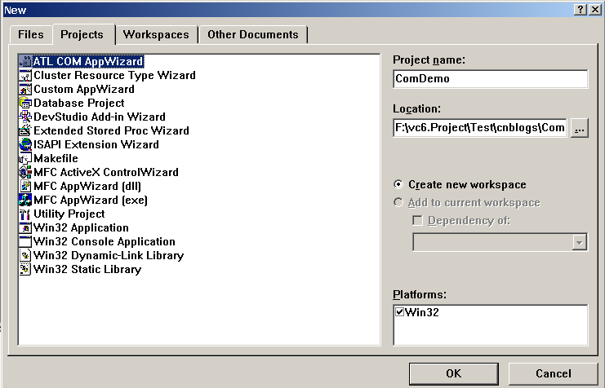The width and height of the screenshot is (605, 388).
Task: Select the "Win32 Static Library" text entry
Action: point(87,269)
